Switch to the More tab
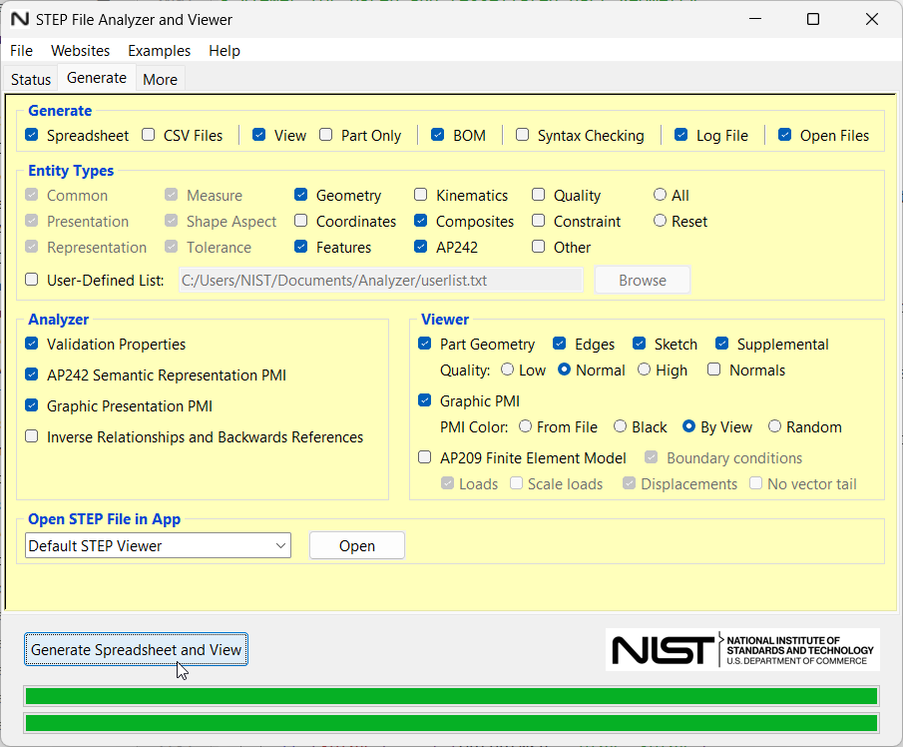The image size is (903, 747). [x=159, y=78]
